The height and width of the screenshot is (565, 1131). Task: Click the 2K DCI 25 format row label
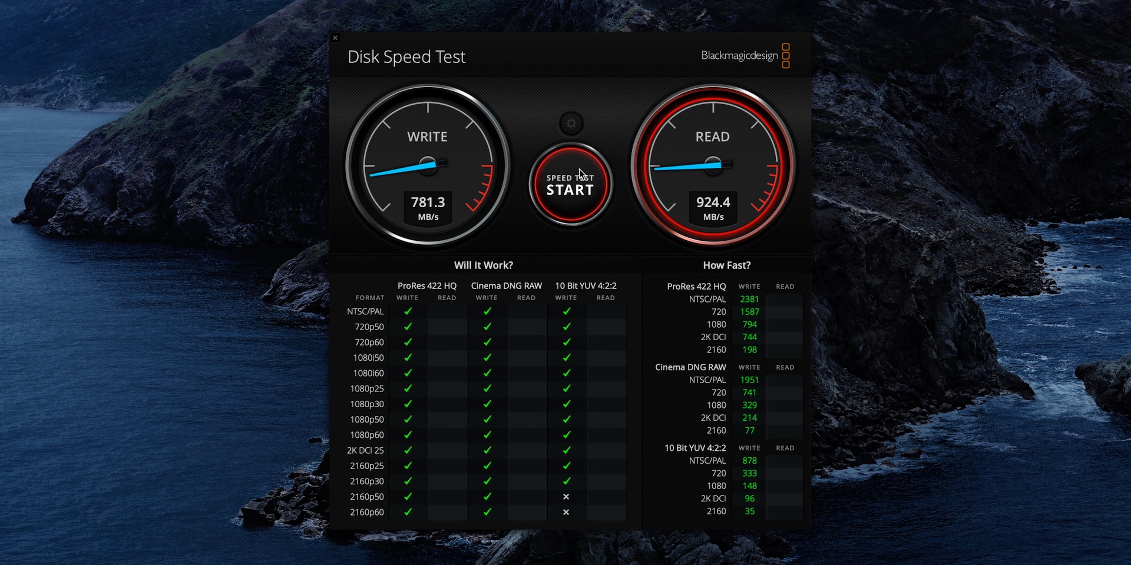[365, 450]
